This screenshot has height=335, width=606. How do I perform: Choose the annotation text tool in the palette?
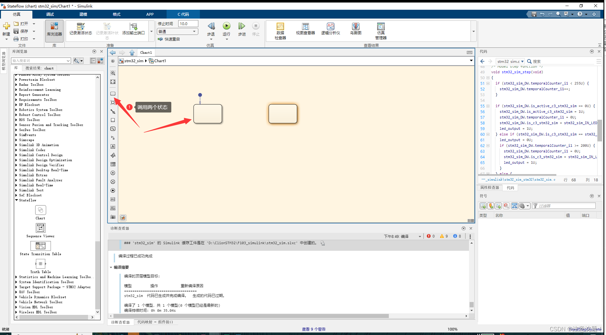(113, 199)
